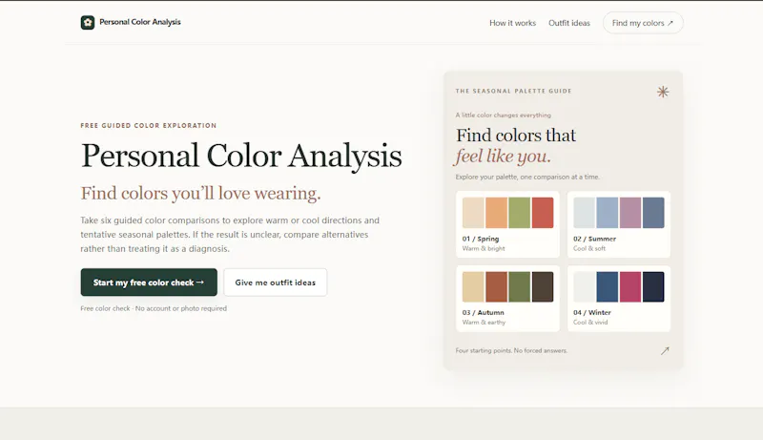The width and height of the screenshot is (763, 440).
Task: Pick the dark brown Autumn swatch
Action: click(543, 286)
